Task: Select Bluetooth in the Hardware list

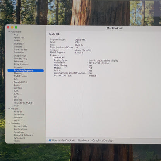Action: click(19, 44)
